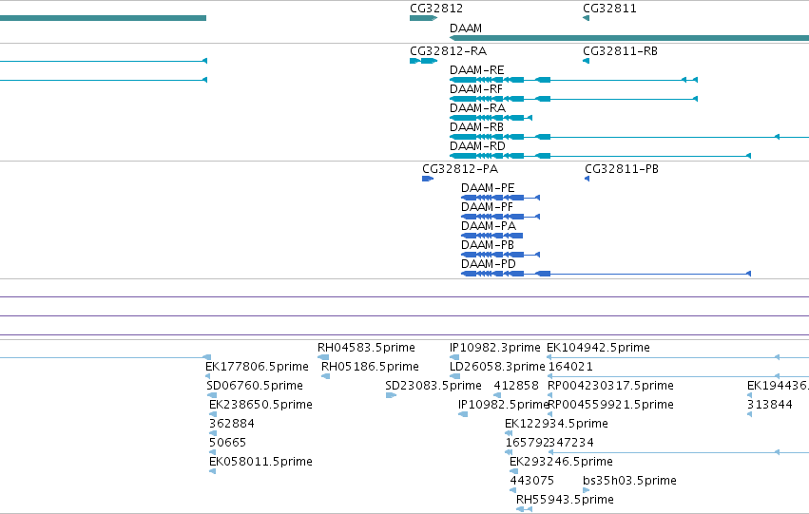809x514 pixels.
Task: Click the CG32811-PB protein label
Action: pyautogui.click(x=621, y=169)
